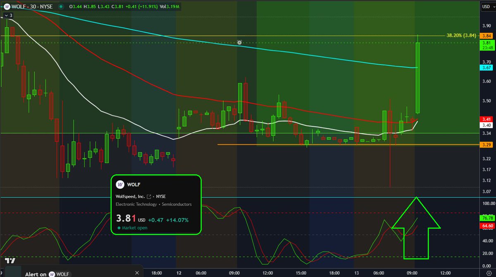
Task: Click the orange 3.84 price label on axis
Action: tap(486, 36)
